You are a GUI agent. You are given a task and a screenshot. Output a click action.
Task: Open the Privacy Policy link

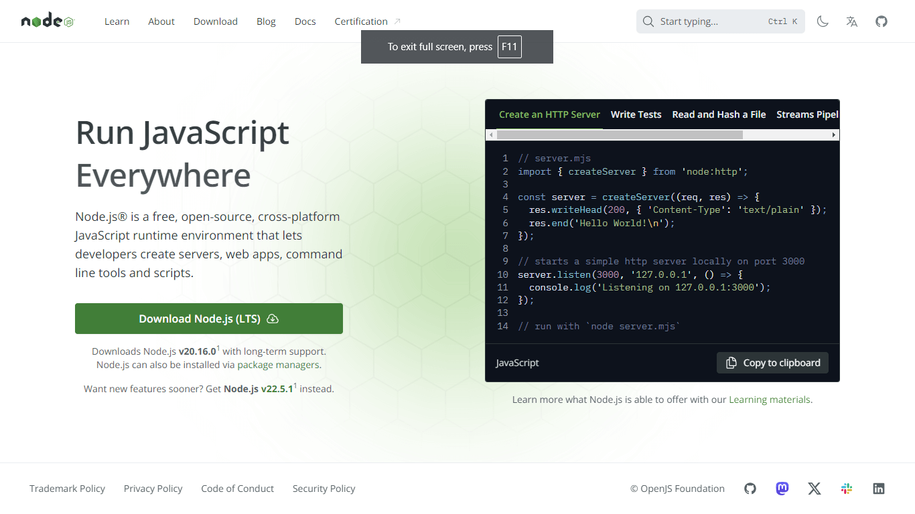pos(153,489)
